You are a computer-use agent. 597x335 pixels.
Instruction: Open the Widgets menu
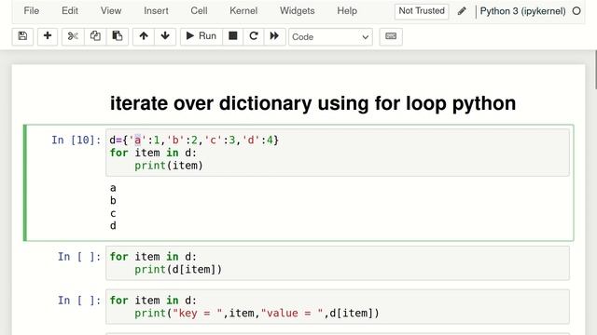pos(297,11)
